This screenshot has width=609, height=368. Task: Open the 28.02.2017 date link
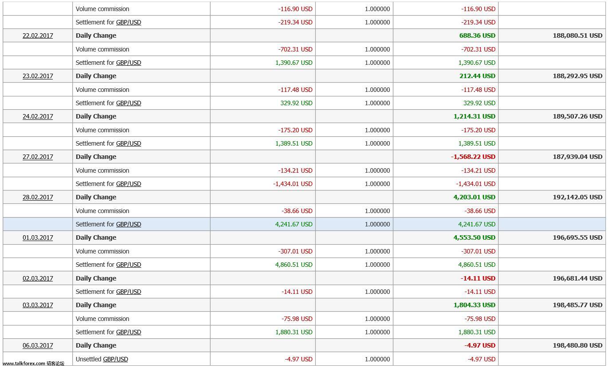coord(38,197)
